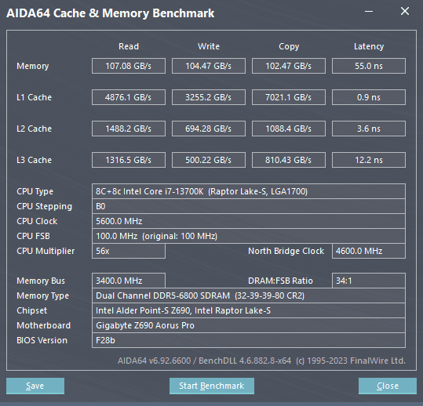The height and width of the screenshot is (406, 423).
Task: Click the North Bridge Clock label
Action: (x=286, y=251)
